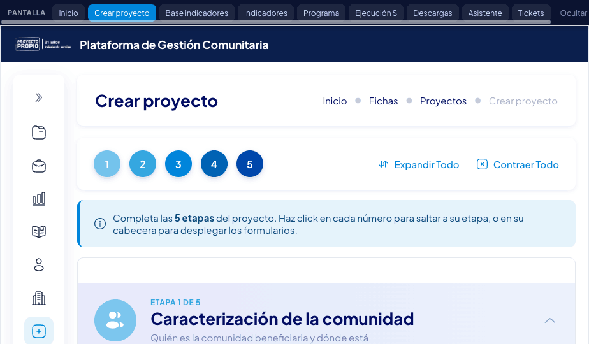Viewport: 589px width, 344px height.
Task: Open the Asistente tab
Action: click(485, 13)
